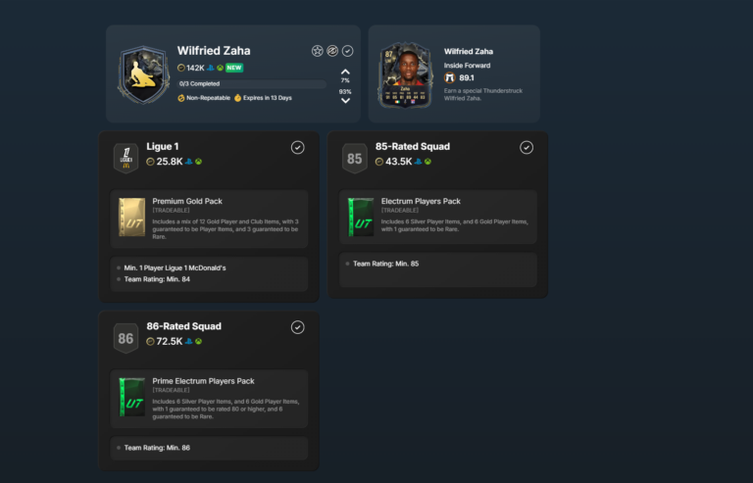Click the Electrum Players Pack title
Image resolution: width=753 pixels, height=483 pixels.
coord(421,201)
